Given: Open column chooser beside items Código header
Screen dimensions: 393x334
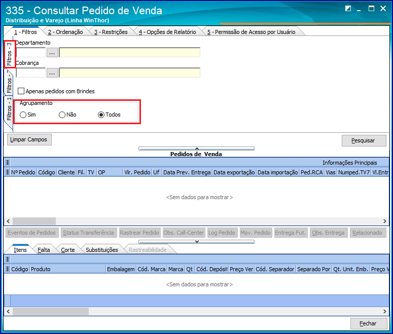Looking at the screenshot, I should click(7, 269).
